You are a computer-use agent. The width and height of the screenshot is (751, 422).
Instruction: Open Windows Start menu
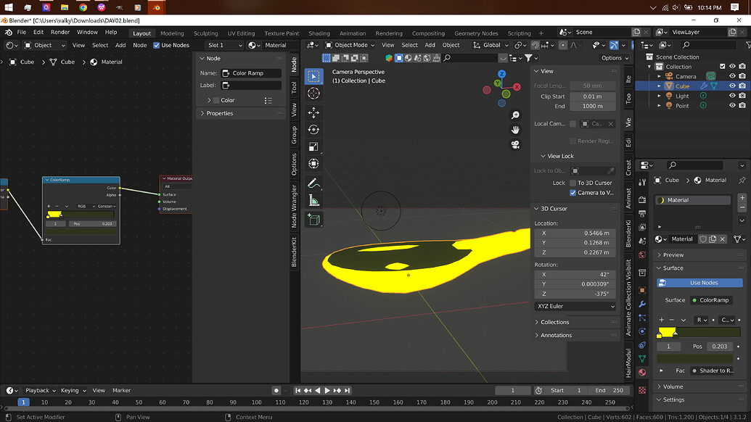coord(9,7)
